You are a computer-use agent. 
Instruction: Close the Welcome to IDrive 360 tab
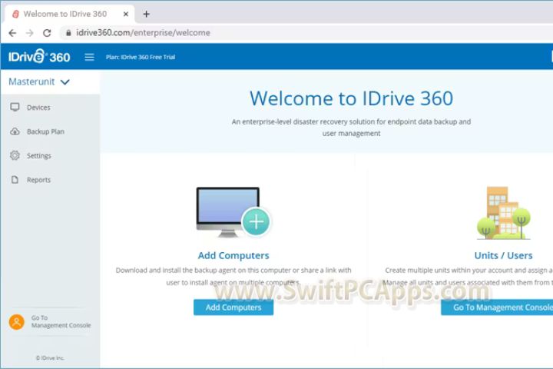(x=126, y=14)
